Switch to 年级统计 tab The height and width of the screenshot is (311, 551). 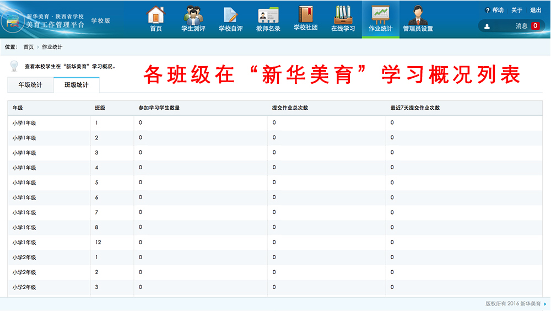pos(30,85)
